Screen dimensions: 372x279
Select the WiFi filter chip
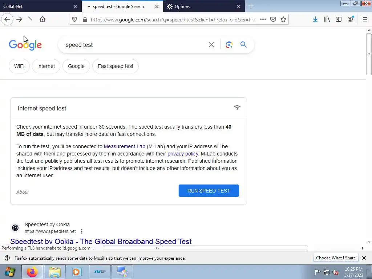click(19, 66)
